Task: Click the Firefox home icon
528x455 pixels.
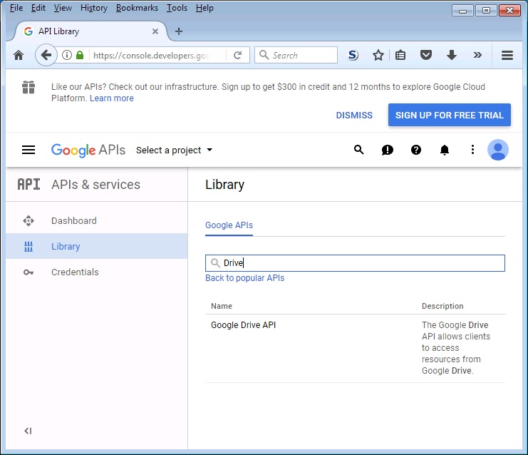Action: click(19, 55)
